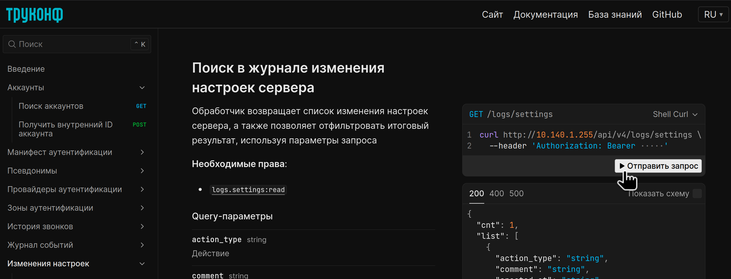The image size is (731, 279).
Task: Switch to the 500 response tab
Action: (517, 193)
